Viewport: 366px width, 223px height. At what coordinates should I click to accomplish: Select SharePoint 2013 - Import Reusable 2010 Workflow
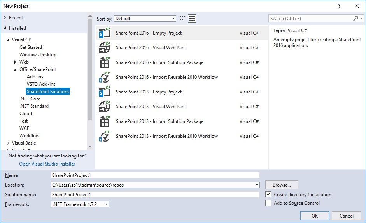pos(182,136)
